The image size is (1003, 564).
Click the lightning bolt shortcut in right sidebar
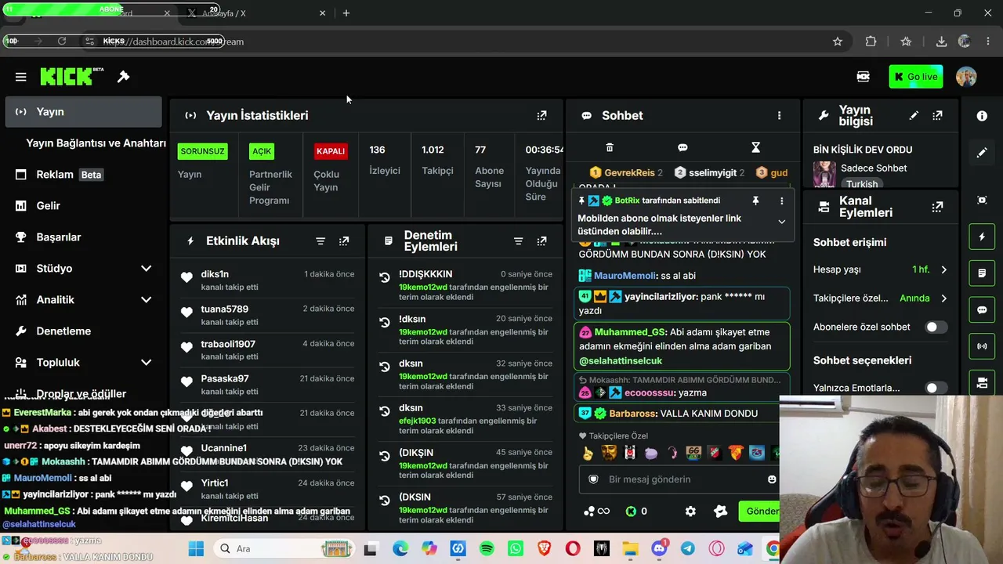coord(982,237)
